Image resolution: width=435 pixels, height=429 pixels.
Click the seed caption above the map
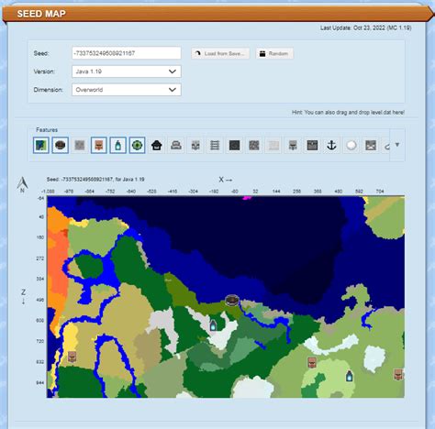95,180
